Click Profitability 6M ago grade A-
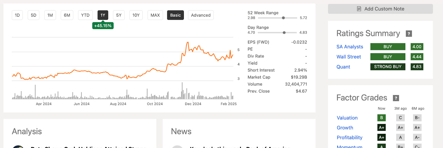This screenshot has width=443, height=148. click(417, 137)
